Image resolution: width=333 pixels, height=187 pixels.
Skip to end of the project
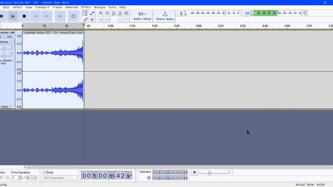pos(47,16)
